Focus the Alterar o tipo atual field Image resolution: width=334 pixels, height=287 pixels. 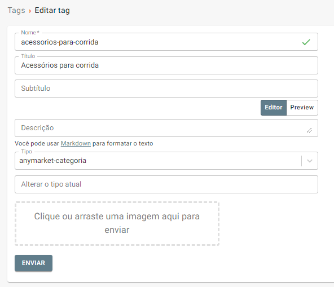166,184
